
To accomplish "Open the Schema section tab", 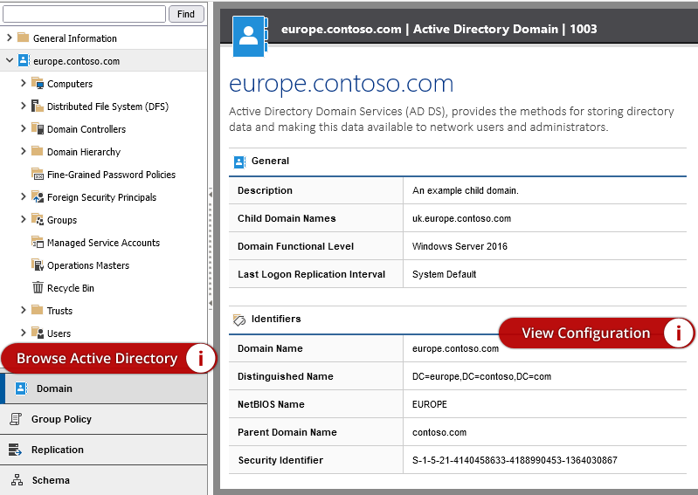I will (104, 480).
